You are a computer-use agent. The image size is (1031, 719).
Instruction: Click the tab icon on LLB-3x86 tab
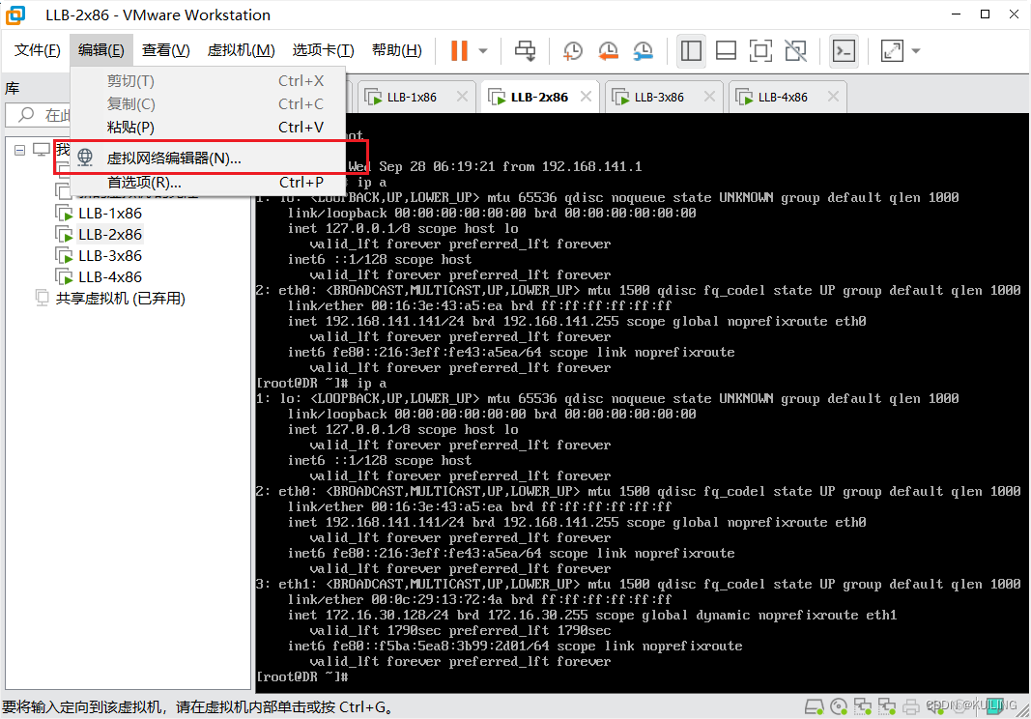[x=620, y=98]
